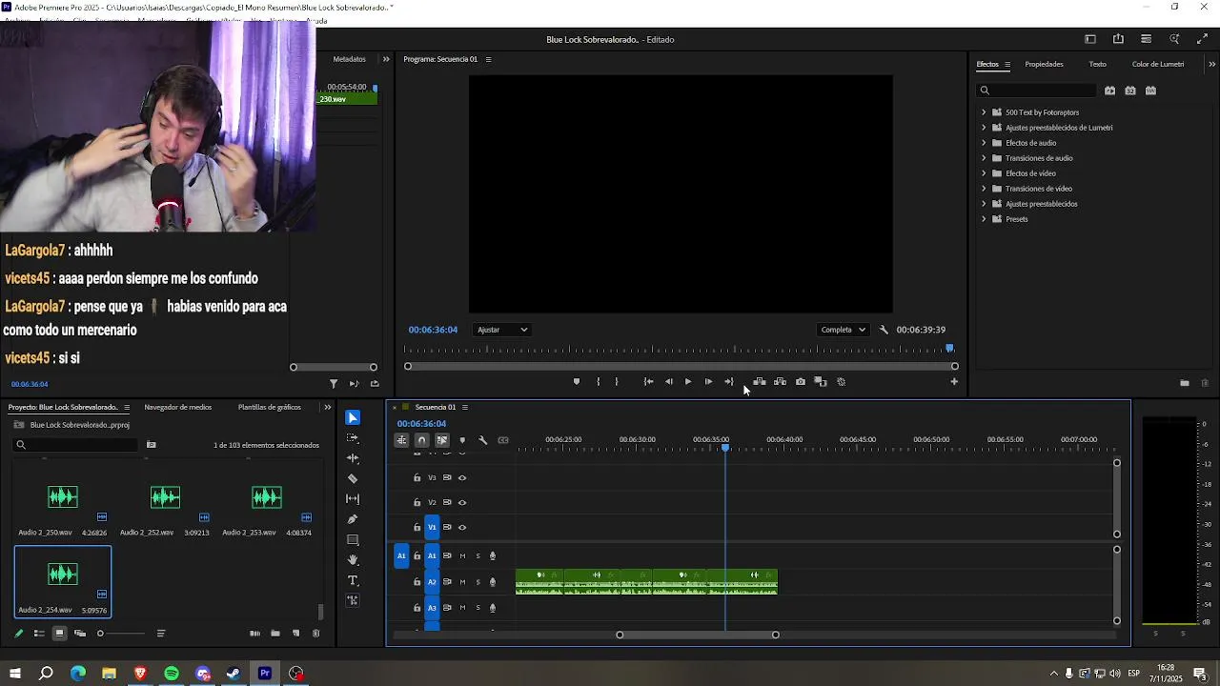
Task: Open timeline display settings wrench
Action: 483,440
